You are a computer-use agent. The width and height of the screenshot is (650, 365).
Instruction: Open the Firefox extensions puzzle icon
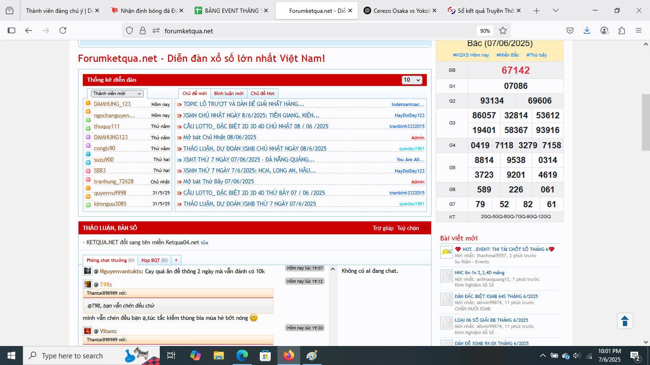pos(621,30)
